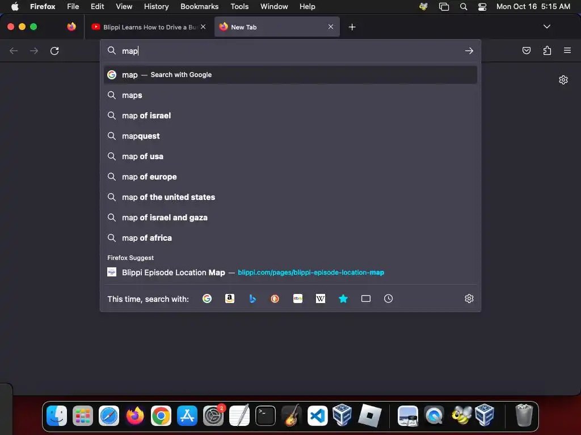
Task: Choose the 'maps' suggestion
Action: pyautogui.click(x=290, y=95)
